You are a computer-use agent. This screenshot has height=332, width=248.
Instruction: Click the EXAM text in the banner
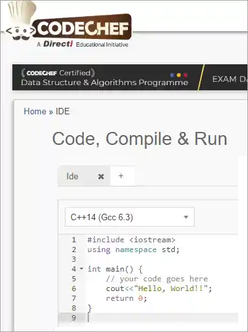click(x=225, y=79)
